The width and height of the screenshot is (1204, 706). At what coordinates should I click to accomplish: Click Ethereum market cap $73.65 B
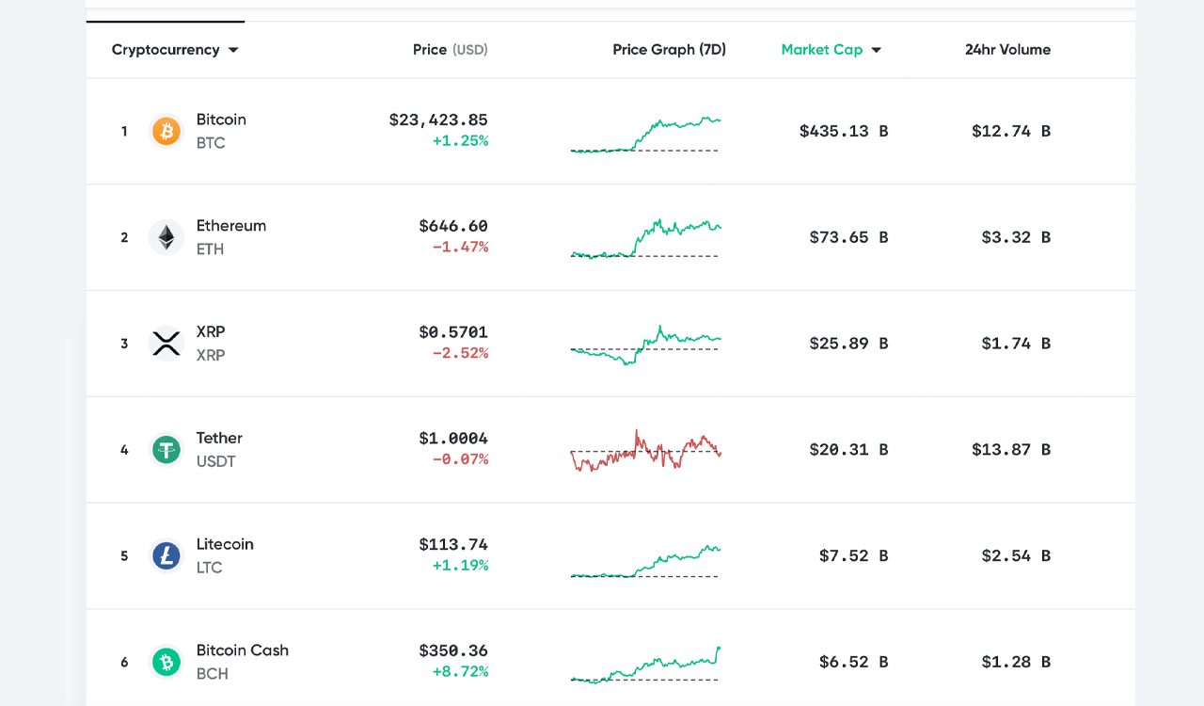coord(848,237)
